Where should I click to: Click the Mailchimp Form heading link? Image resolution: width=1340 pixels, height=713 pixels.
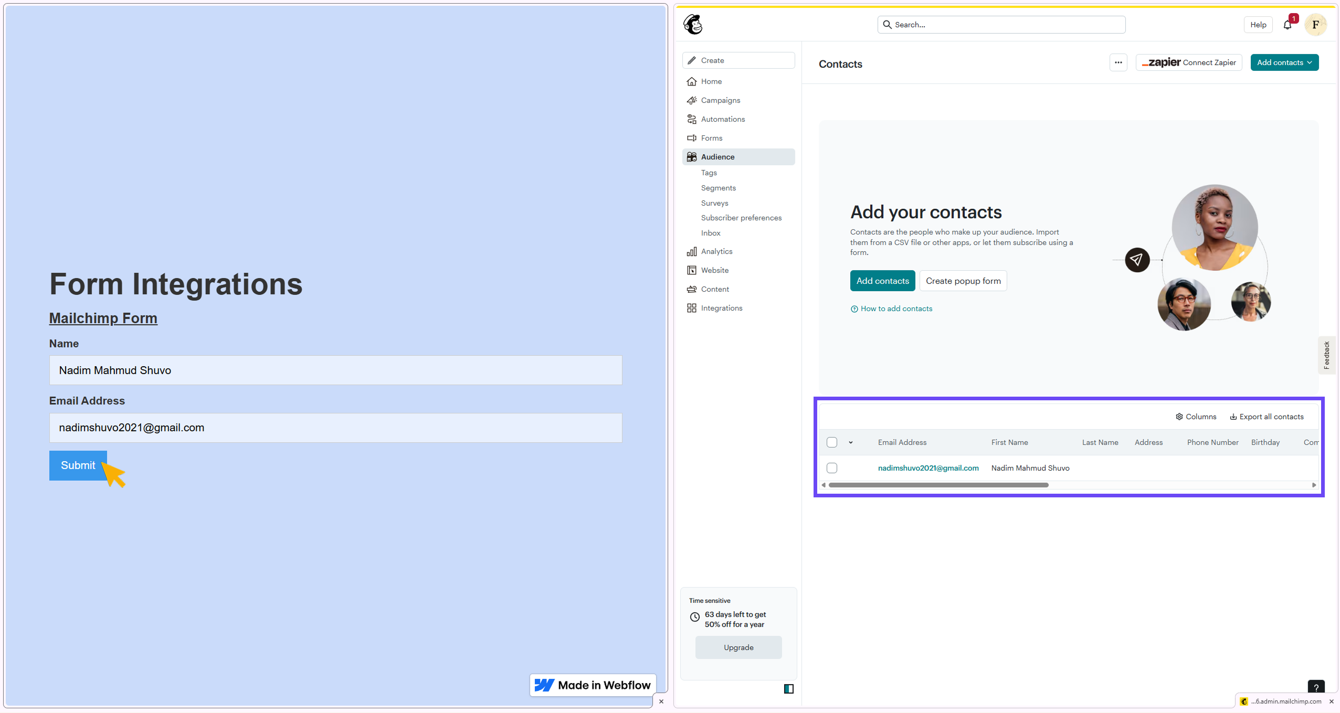[103, 318]
